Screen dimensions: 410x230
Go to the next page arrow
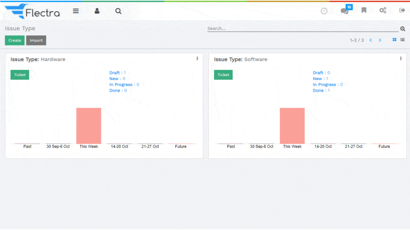[380, 40]
